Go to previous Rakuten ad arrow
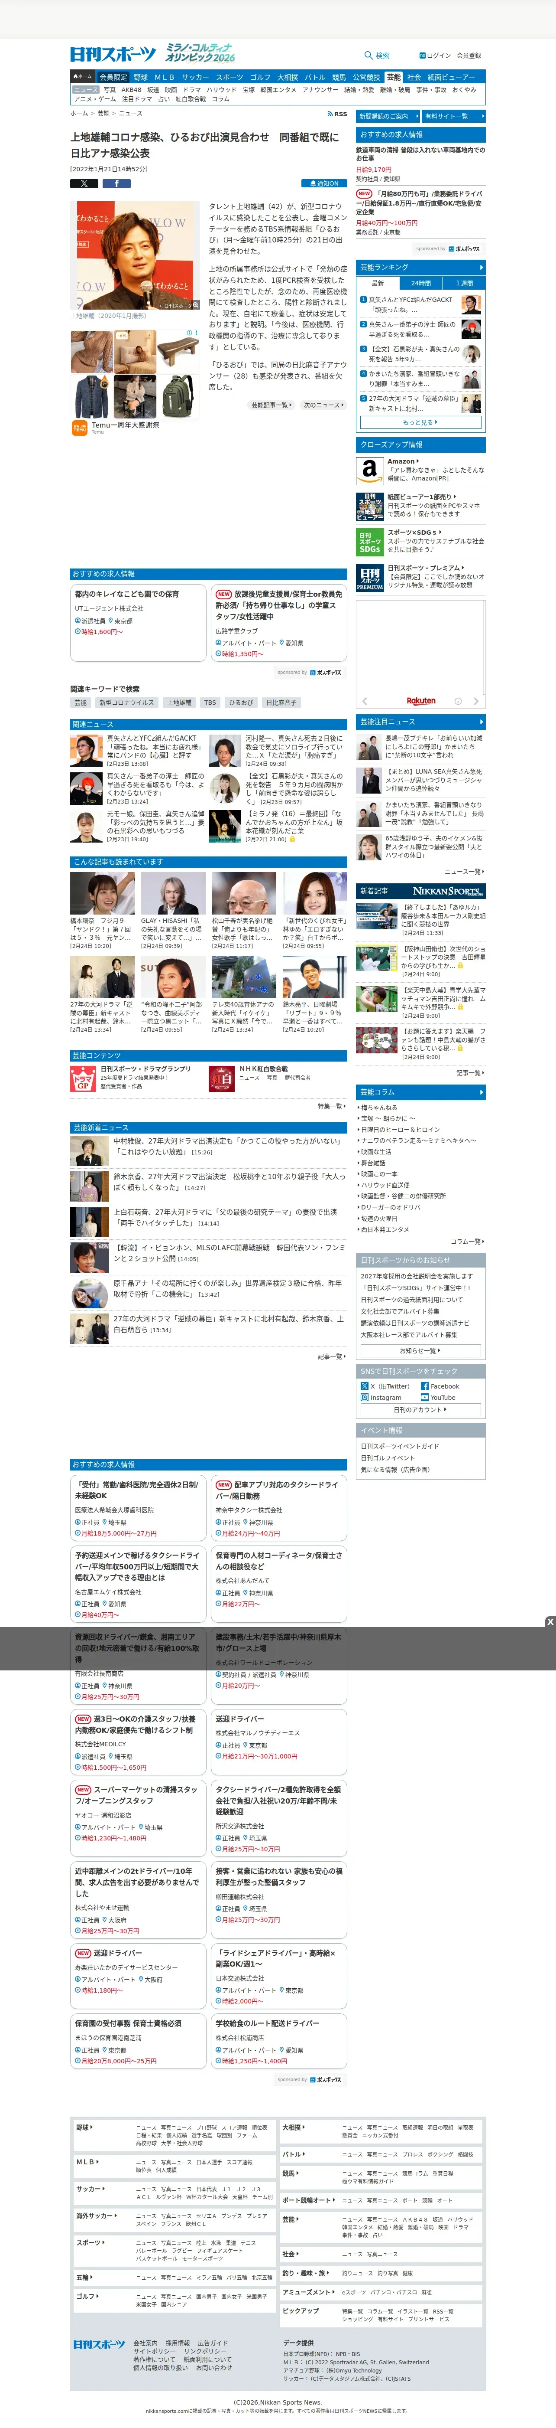 click(x=365, y=701)
